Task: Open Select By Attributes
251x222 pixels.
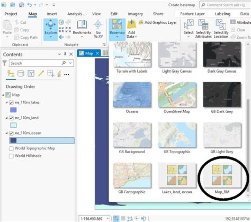Action: click(x=203, y=29)
